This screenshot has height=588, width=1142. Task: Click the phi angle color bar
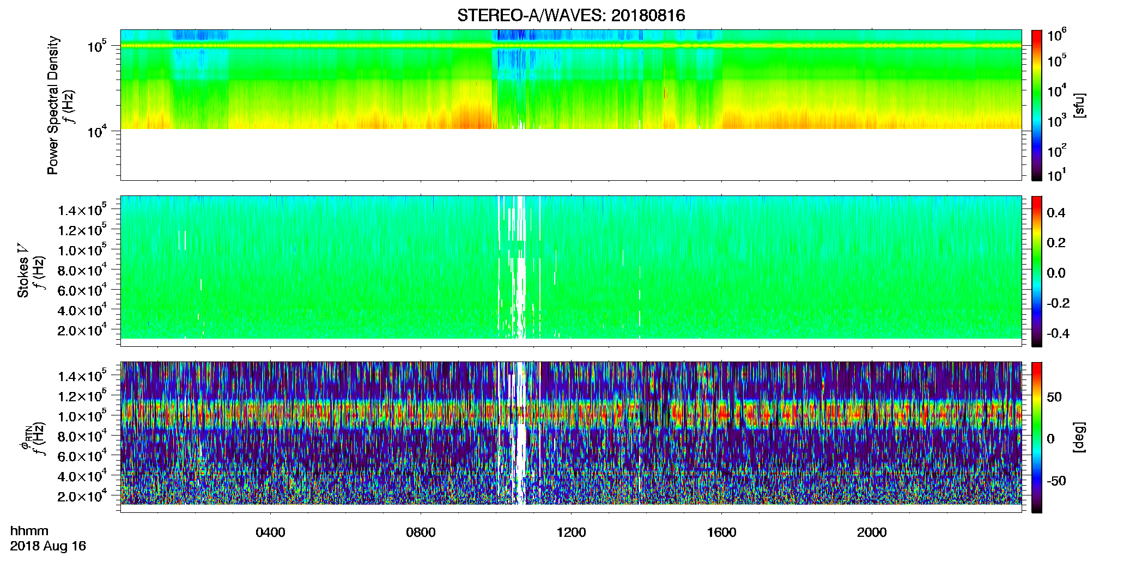click(x=1037, y=437)
